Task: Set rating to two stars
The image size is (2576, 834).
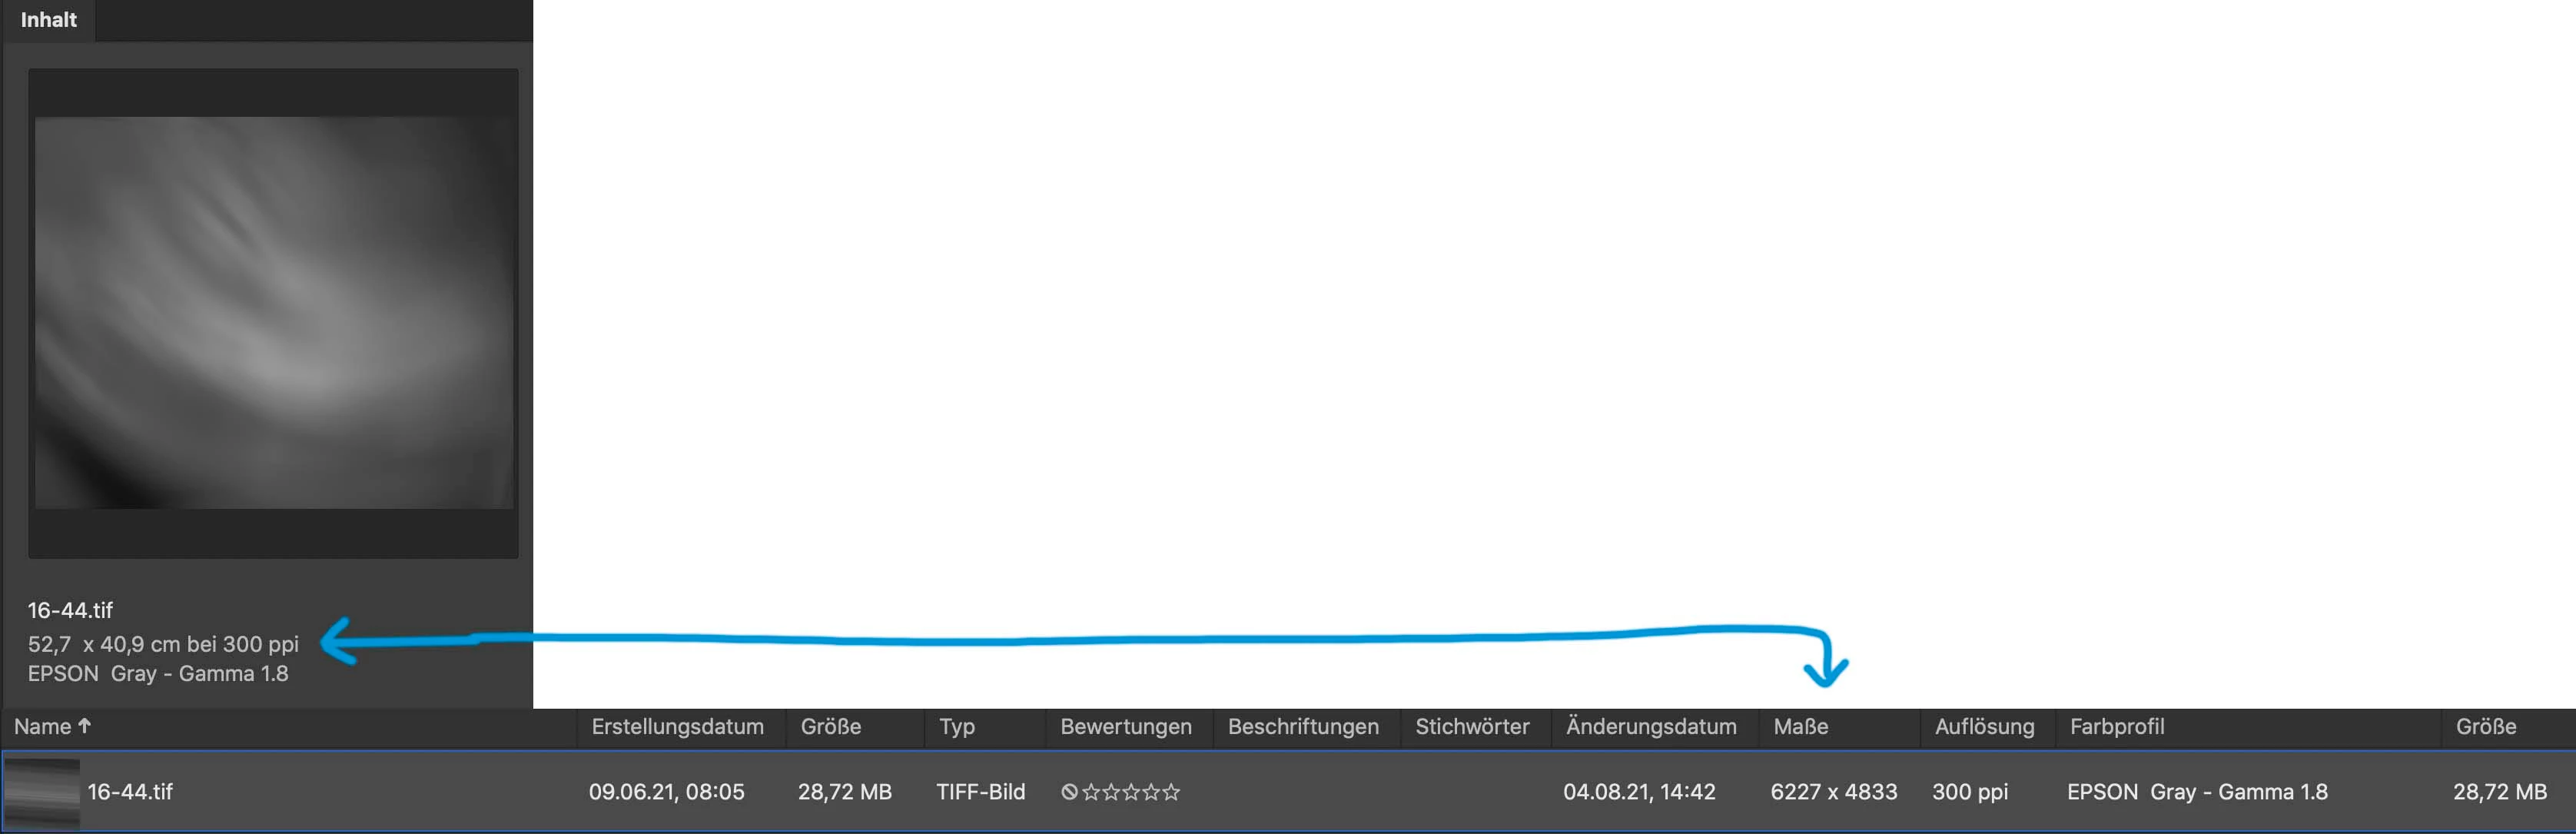Action: tap(1111, 792)
